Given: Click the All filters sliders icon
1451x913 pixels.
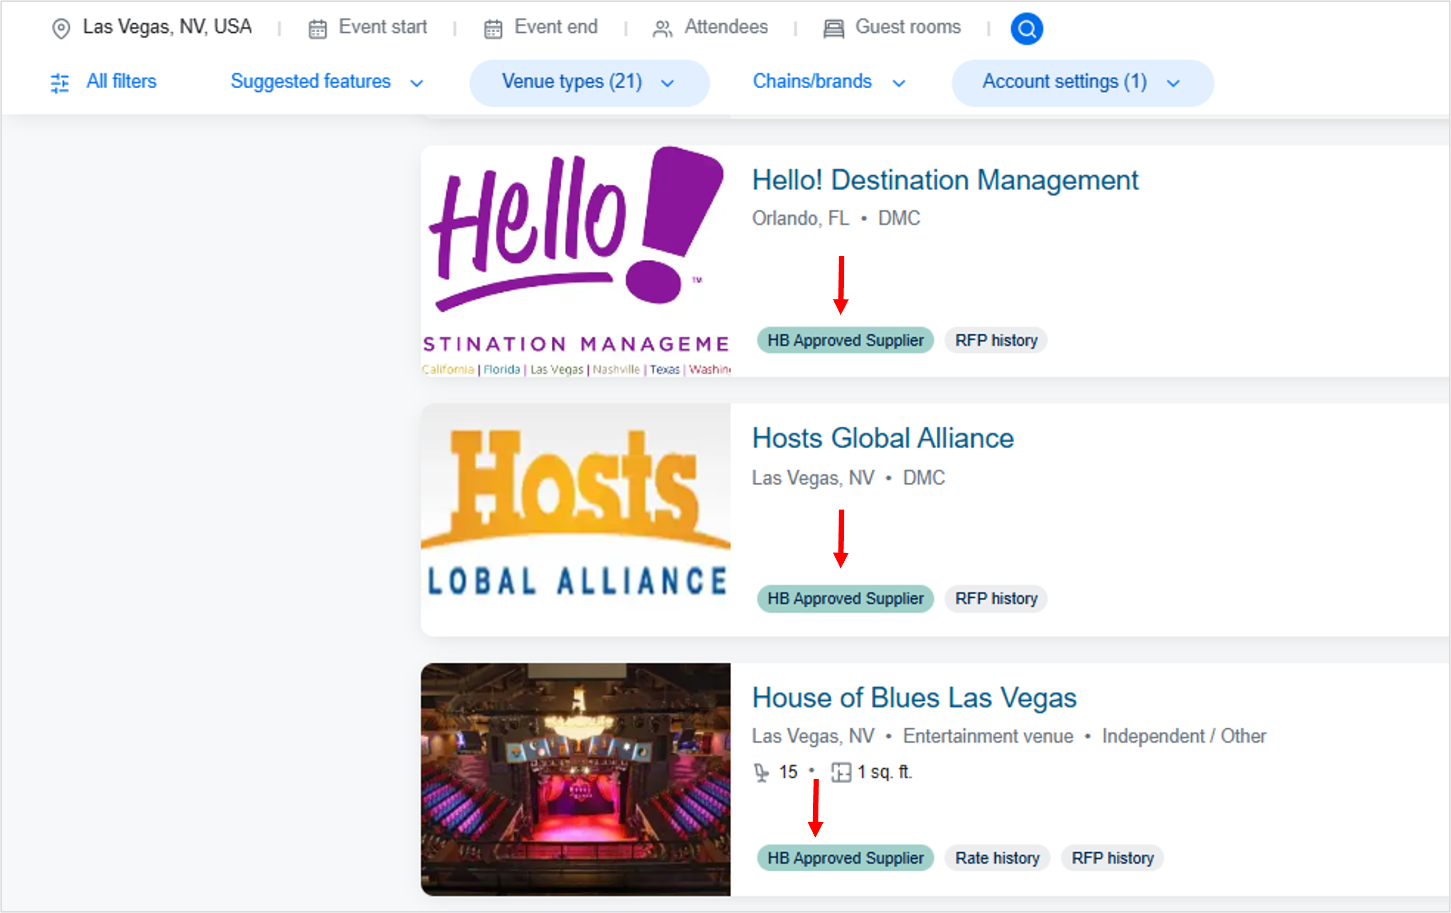Looking at the screenshot, I should [x=60, y=82].
